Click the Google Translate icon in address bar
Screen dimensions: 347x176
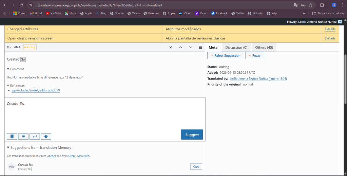click(x=296, y=5)
